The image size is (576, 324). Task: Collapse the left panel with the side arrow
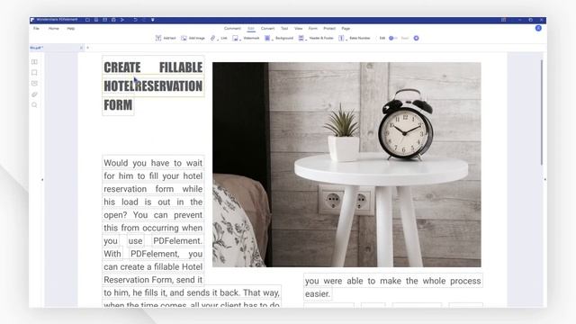coord(42,180)
